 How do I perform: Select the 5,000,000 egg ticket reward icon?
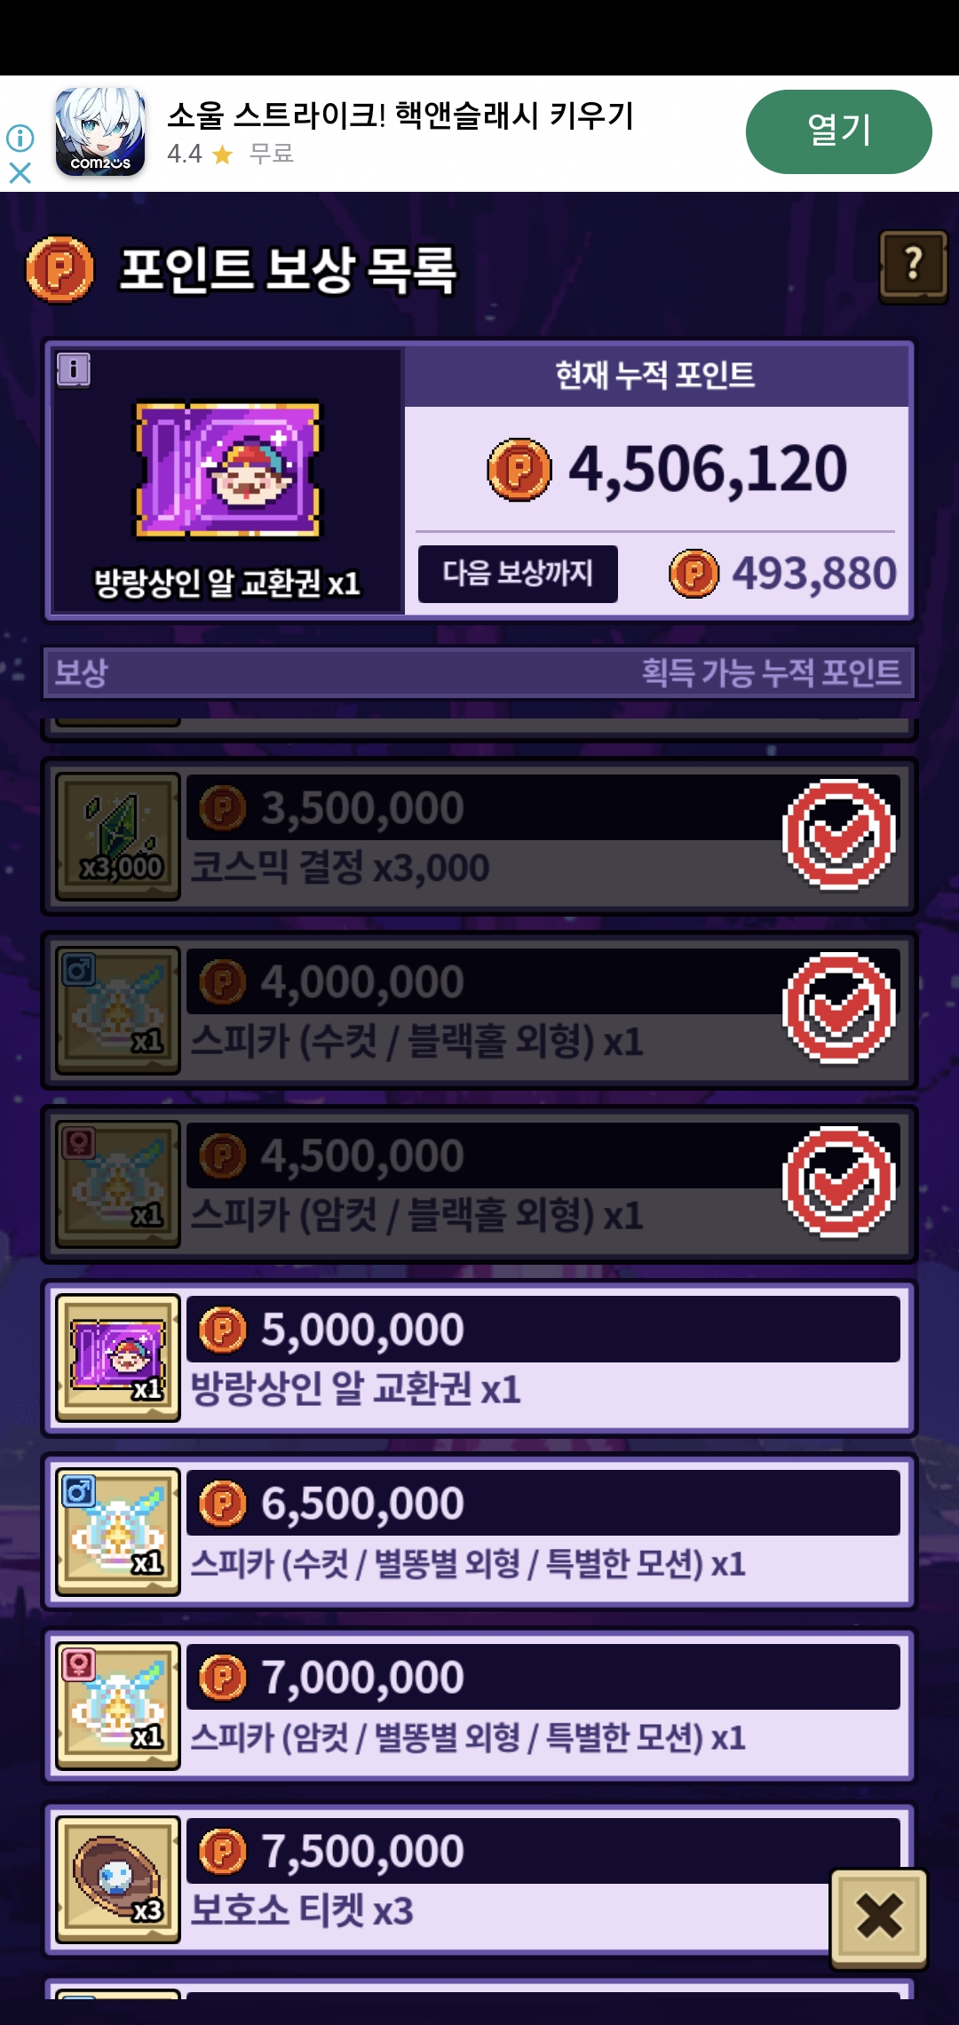point(118,1358)
